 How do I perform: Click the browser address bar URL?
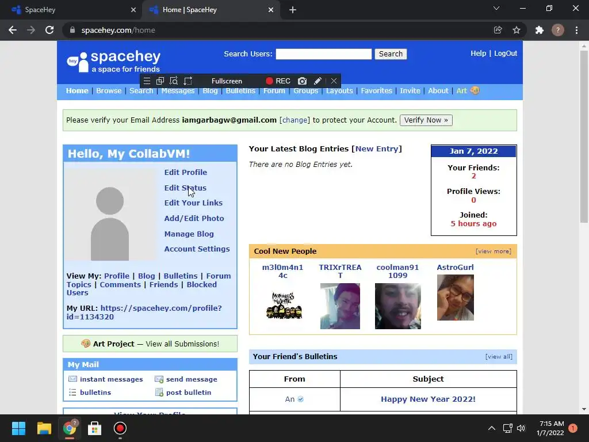pos(118,30)
